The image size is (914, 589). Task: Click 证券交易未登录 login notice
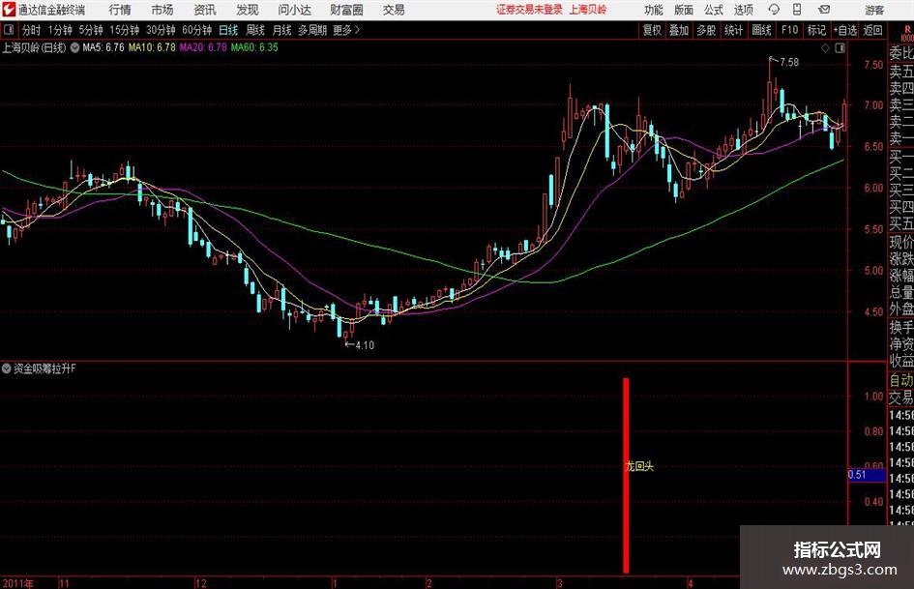(530, 10)
